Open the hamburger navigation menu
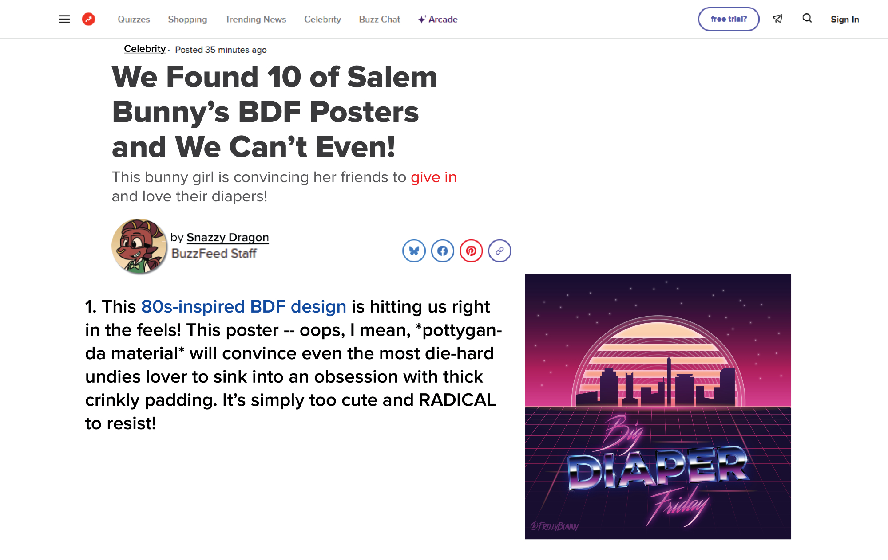 tap(64, 19)
